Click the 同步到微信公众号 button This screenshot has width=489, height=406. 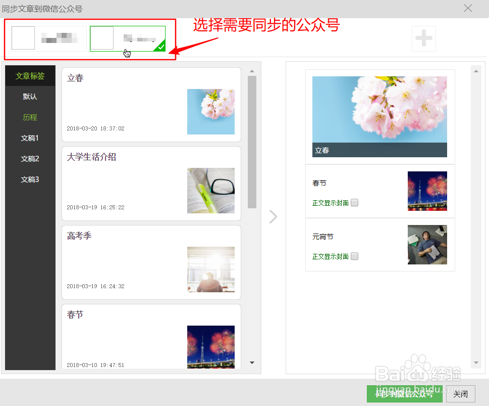click(x=404, y=394)
